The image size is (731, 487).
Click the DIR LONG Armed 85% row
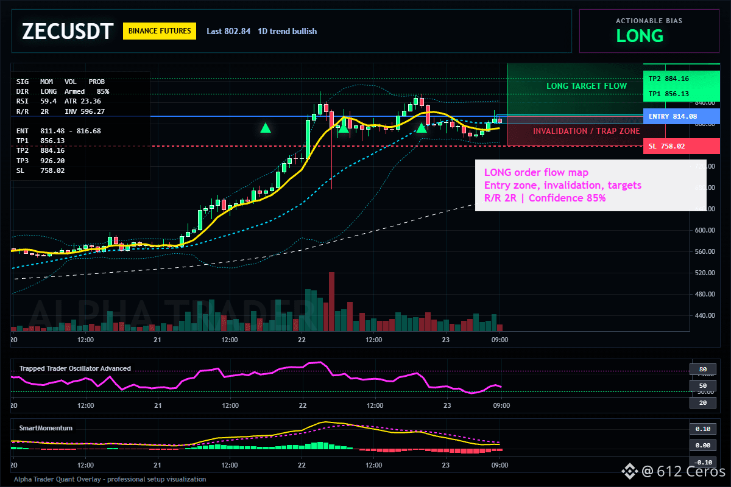pyautogui.click(x=63, y=91)
